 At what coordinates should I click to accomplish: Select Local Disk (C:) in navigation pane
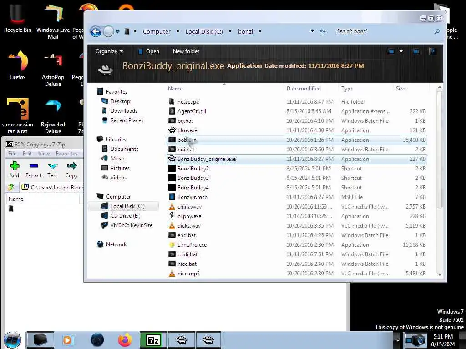coord(127,206)
